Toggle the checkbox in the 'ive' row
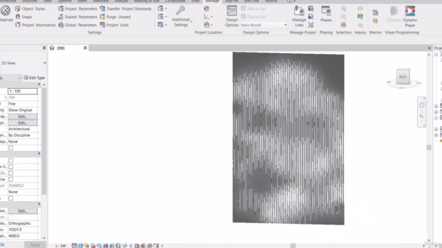 (x=11, y=179)
